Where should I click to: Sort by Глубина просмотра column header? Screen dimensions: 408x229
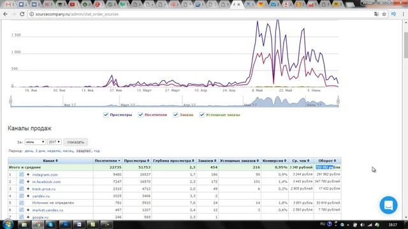173,161
